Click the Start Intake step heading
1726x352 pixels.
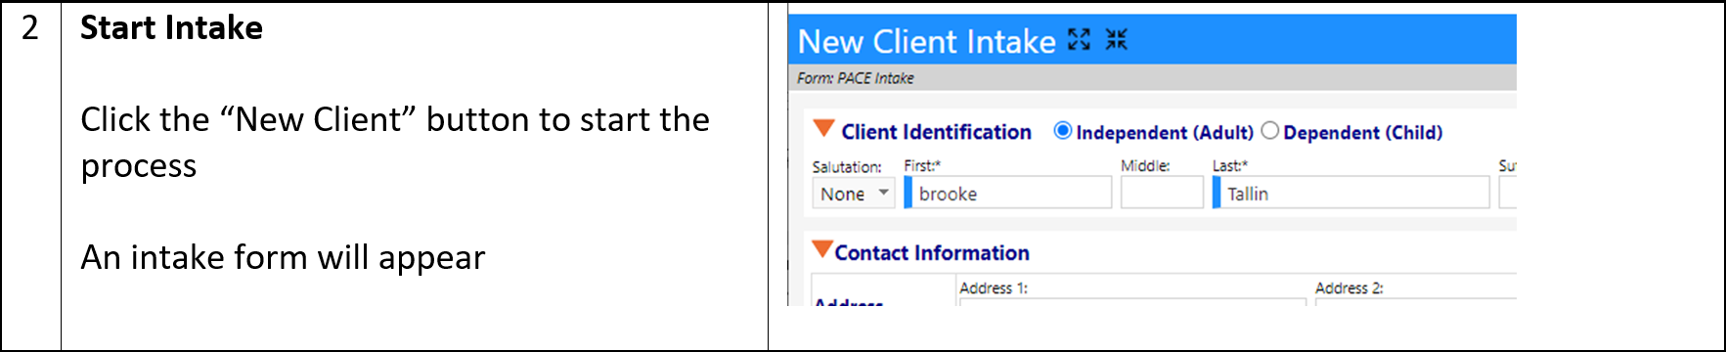coord(171,28)
